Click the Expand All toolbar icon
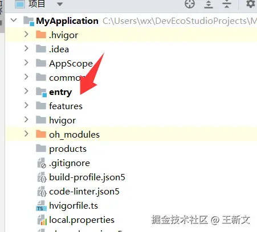 click(209, 4)
